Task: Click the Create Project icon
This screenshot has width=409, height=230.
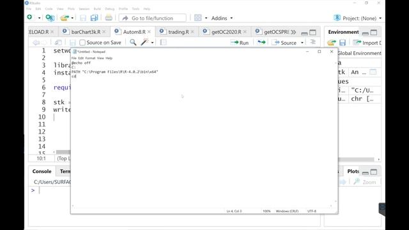Action: pyautogui.click(x=50, y=18)
